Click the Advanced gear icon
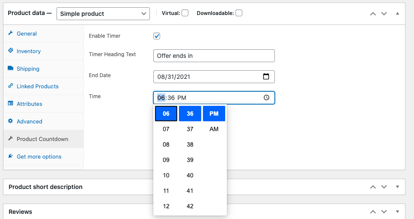The width and height of the screenshot is (414, 219). coord(11,121)
